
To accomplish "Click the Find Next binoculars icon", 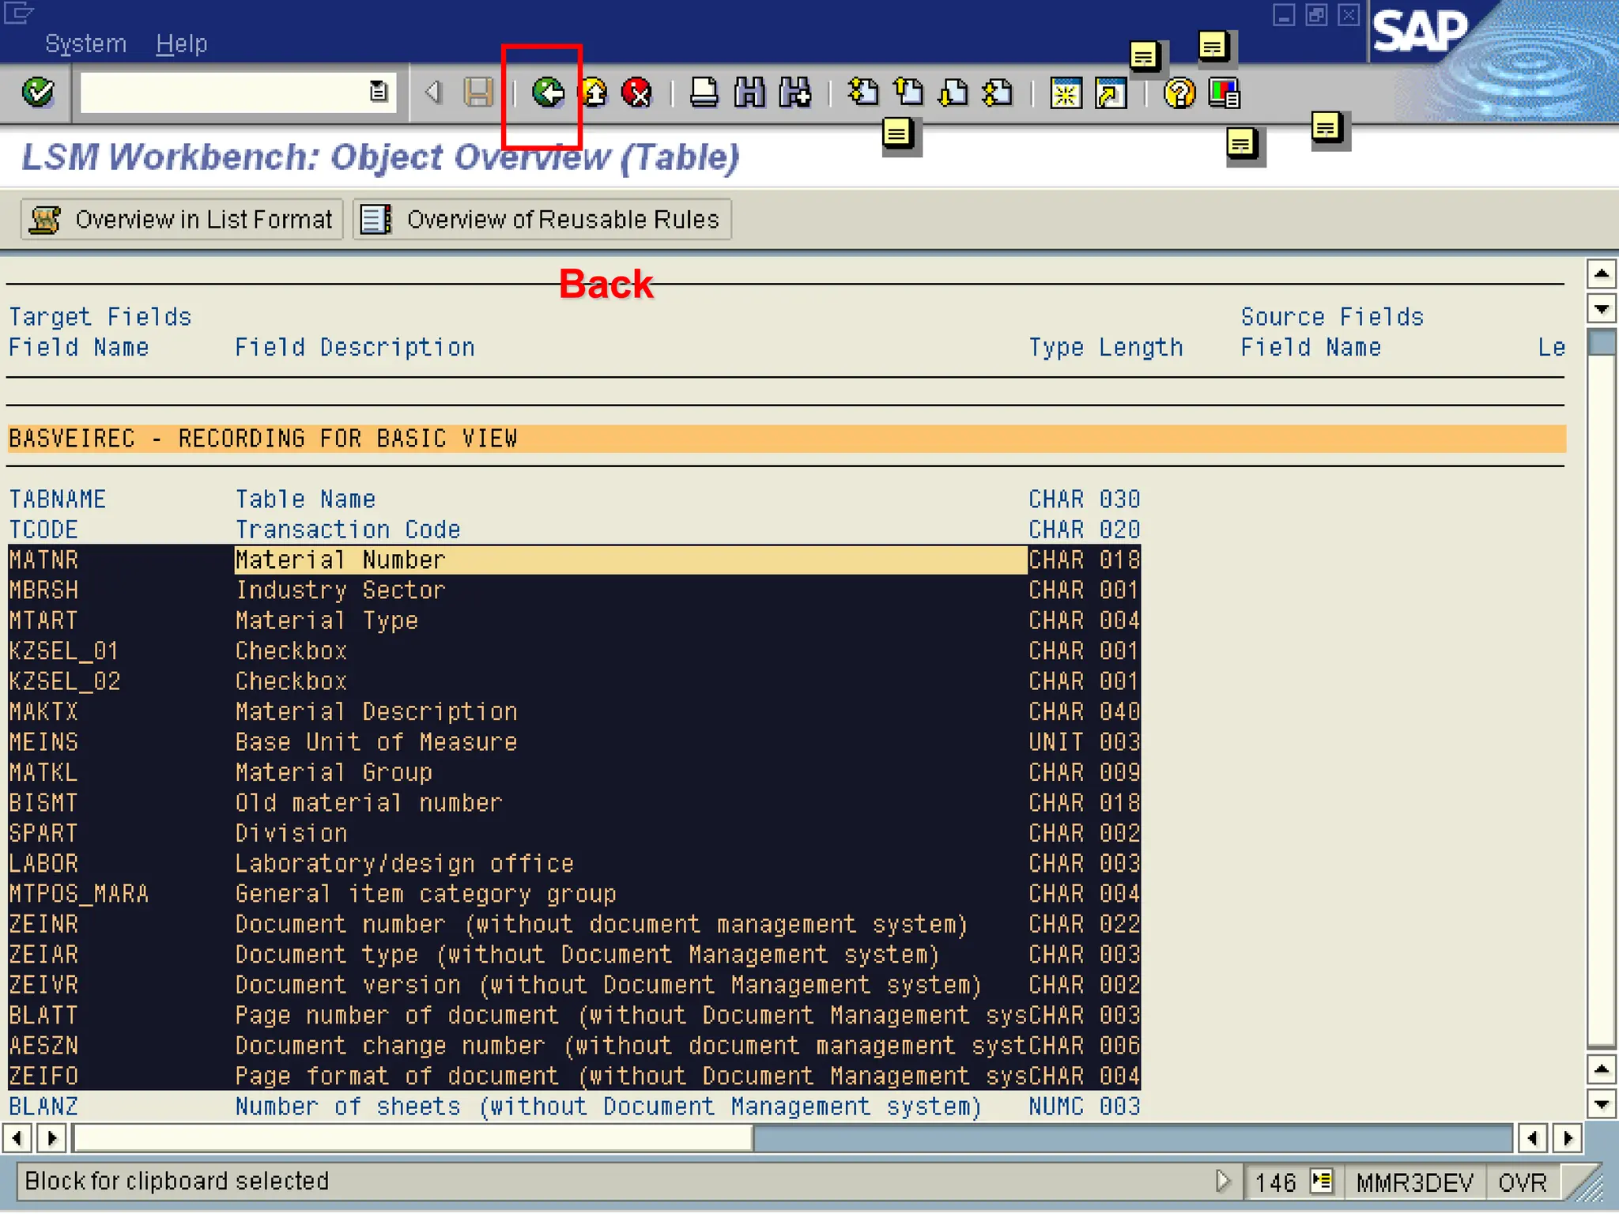I will 794,93.
